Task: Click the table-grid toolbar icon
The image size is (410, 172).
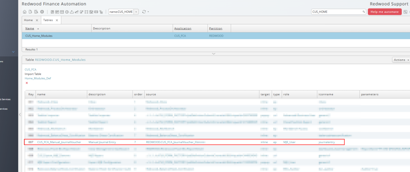Action: tap(62, 12)
